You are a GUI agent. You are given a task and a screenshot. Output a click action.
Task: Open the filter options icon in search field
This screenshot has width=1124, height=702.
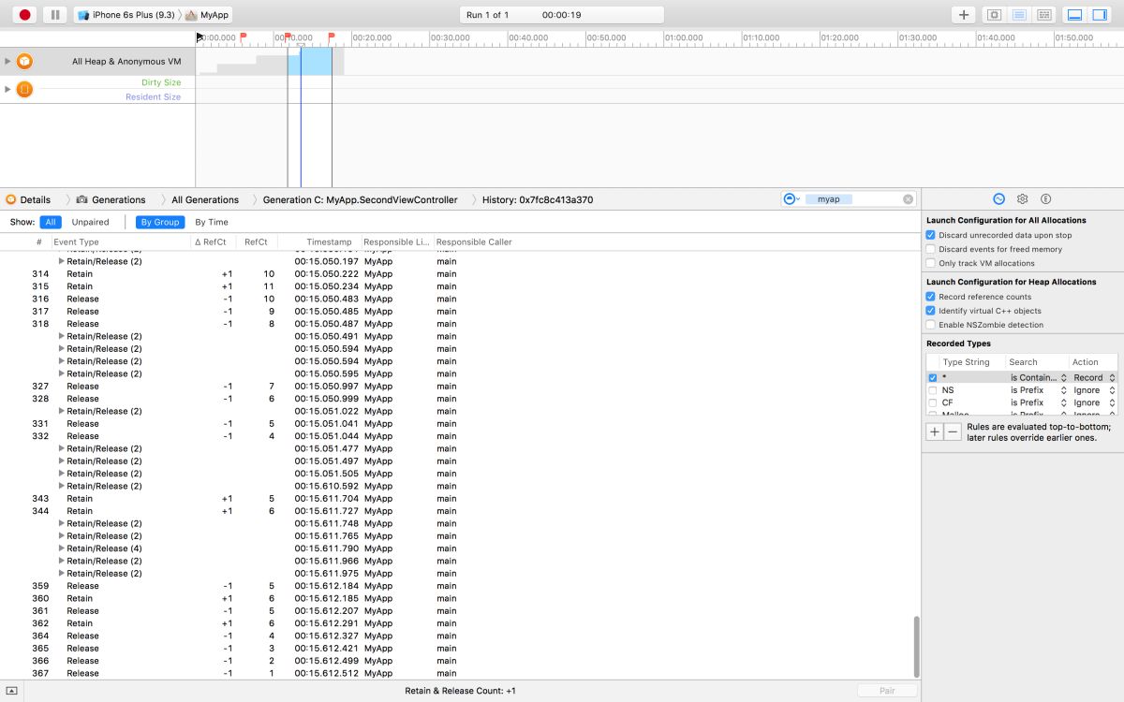[791, 199]
